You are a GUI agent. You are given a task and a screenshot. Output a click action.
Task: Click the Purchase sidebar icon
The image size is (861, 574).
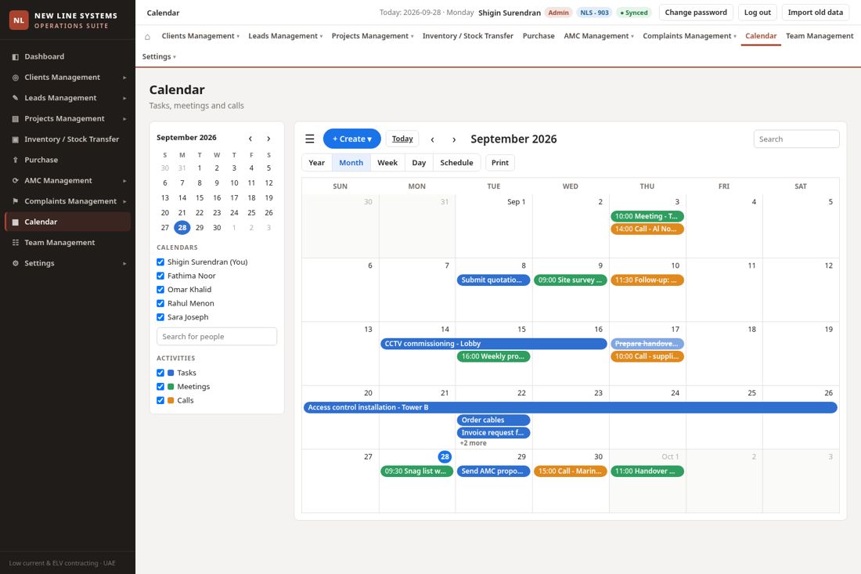pyautogui.click(x=16, y=160)
